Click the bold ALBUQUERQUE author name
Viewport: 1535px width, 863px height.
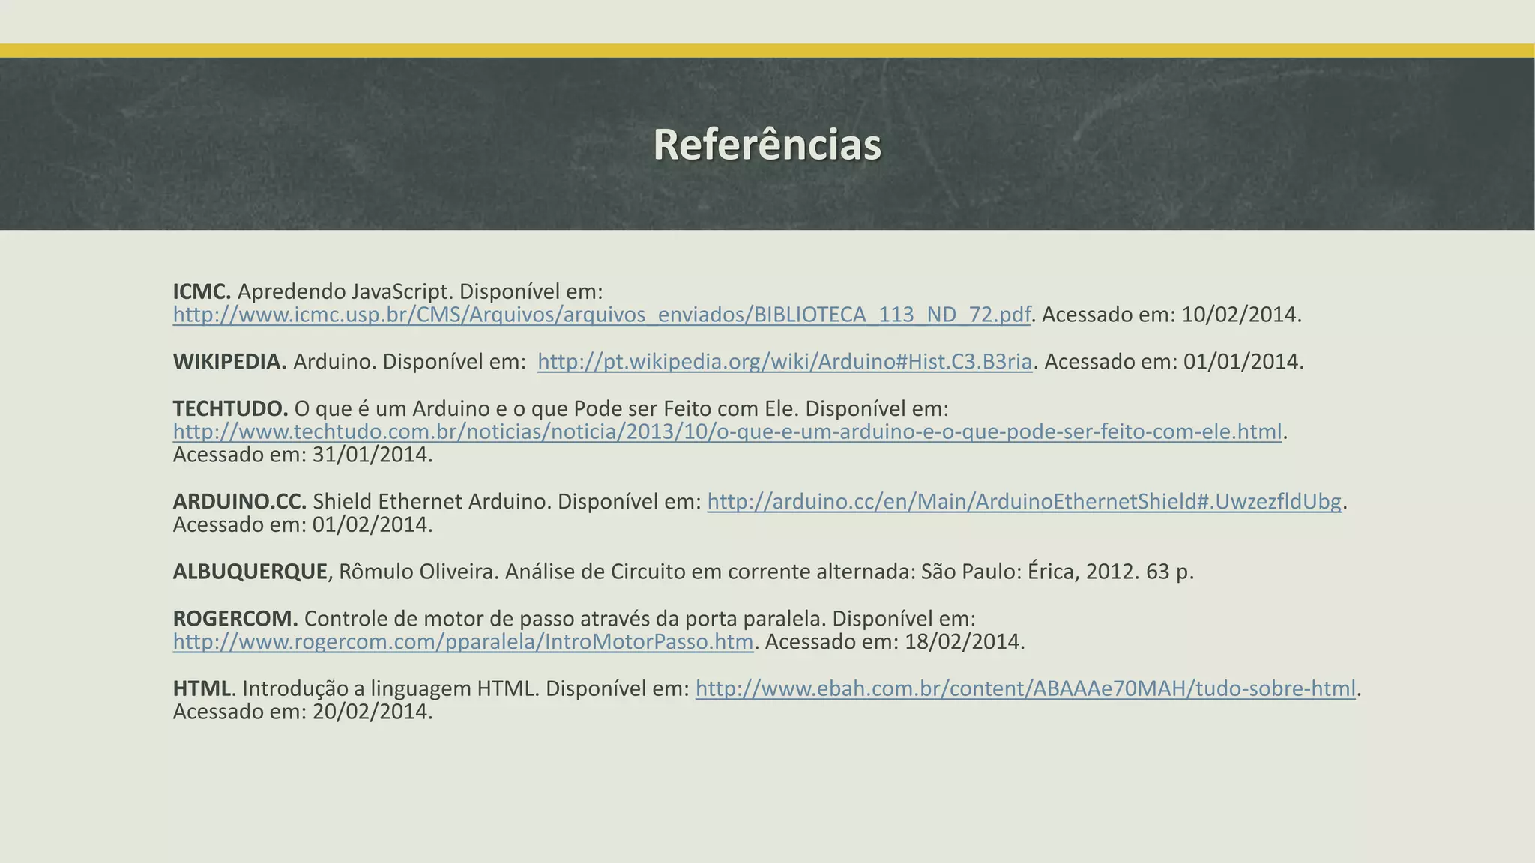click(250, 572)
